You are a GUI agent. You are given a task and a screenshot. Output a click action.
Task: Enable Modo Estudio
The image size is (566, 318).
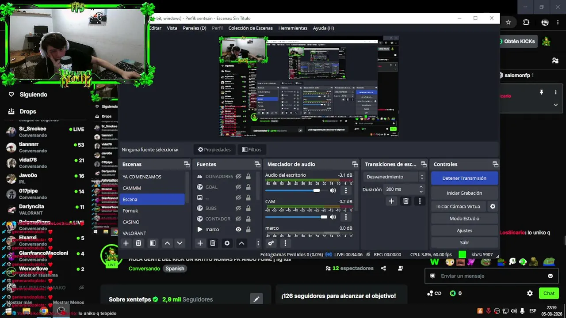pos(464,219)
